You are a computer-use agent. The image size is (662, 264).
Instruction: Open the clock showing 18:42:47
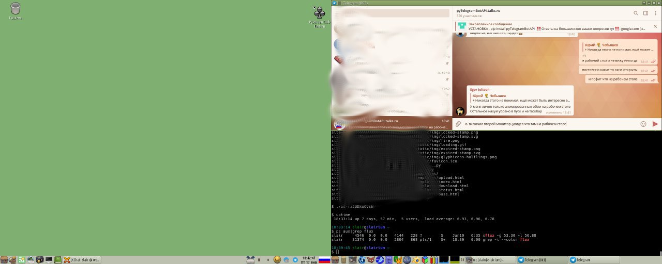309,260
